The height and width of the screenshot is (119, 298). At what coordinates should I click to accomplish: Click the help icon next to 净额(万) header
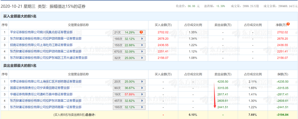(288, 24)
